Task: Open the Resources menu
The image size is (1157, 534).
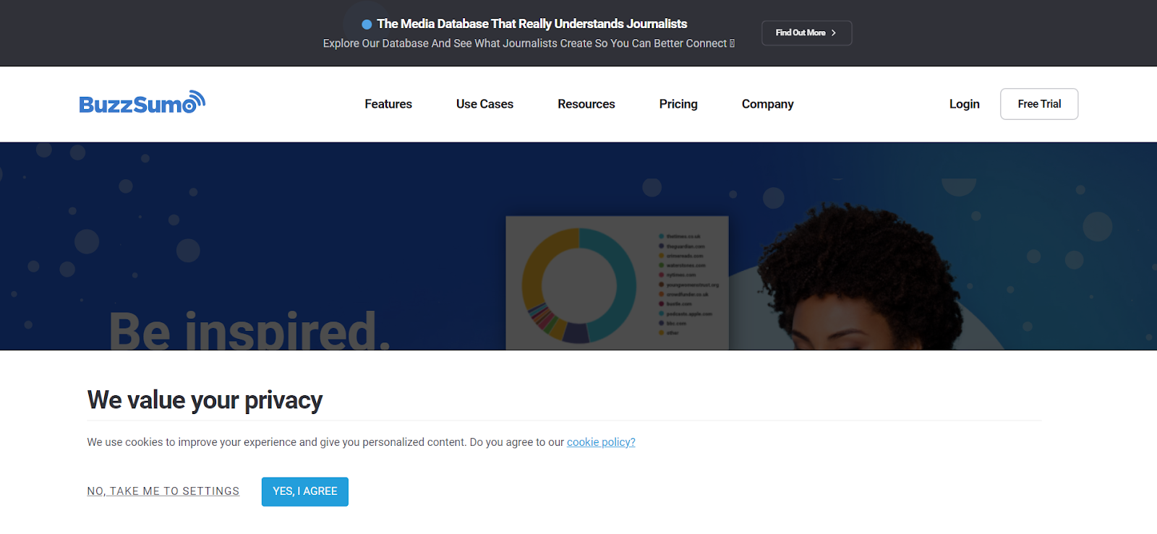Action: click(586, 104)
